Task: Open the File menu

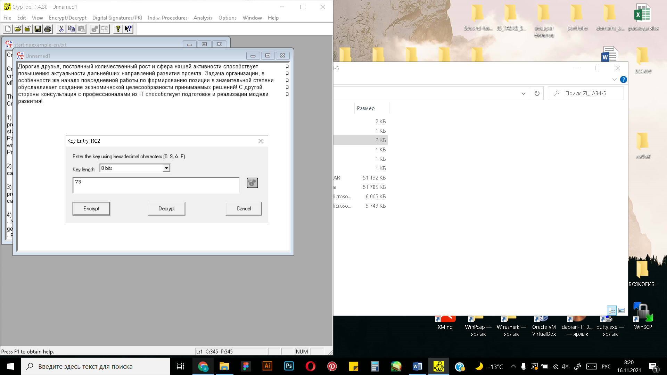Action: [7, 18]
